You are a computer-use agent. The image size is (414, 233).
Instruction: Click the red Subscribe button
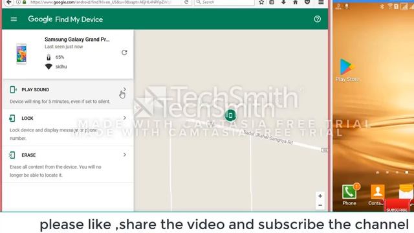[397, 206]
